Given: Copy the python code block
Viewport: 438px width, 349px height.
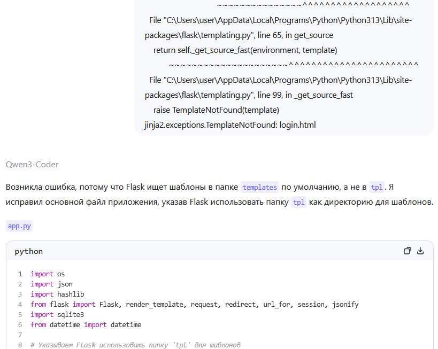Looking at the screenshot, I should (408, 251).
